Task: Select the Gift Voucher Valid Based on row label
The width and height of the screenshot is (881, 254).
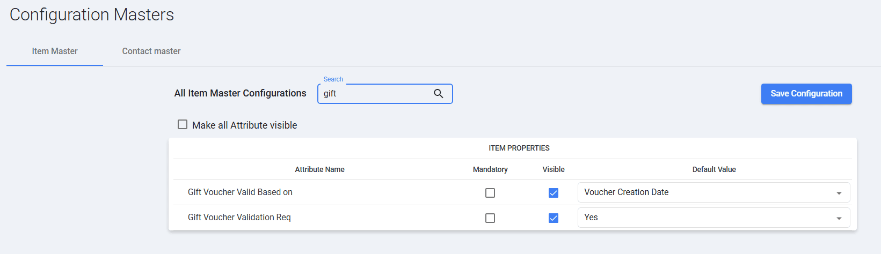Action: [x=240, y=192]
